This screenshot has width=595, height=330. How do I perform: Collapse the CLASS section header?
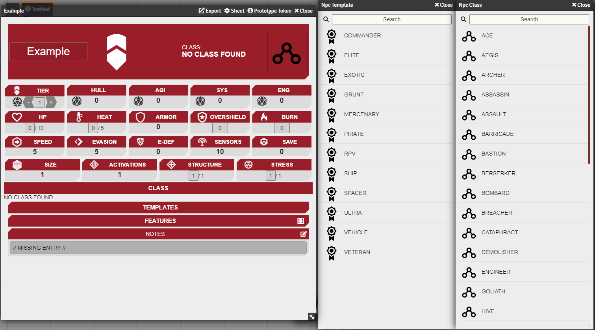[158, 188]
